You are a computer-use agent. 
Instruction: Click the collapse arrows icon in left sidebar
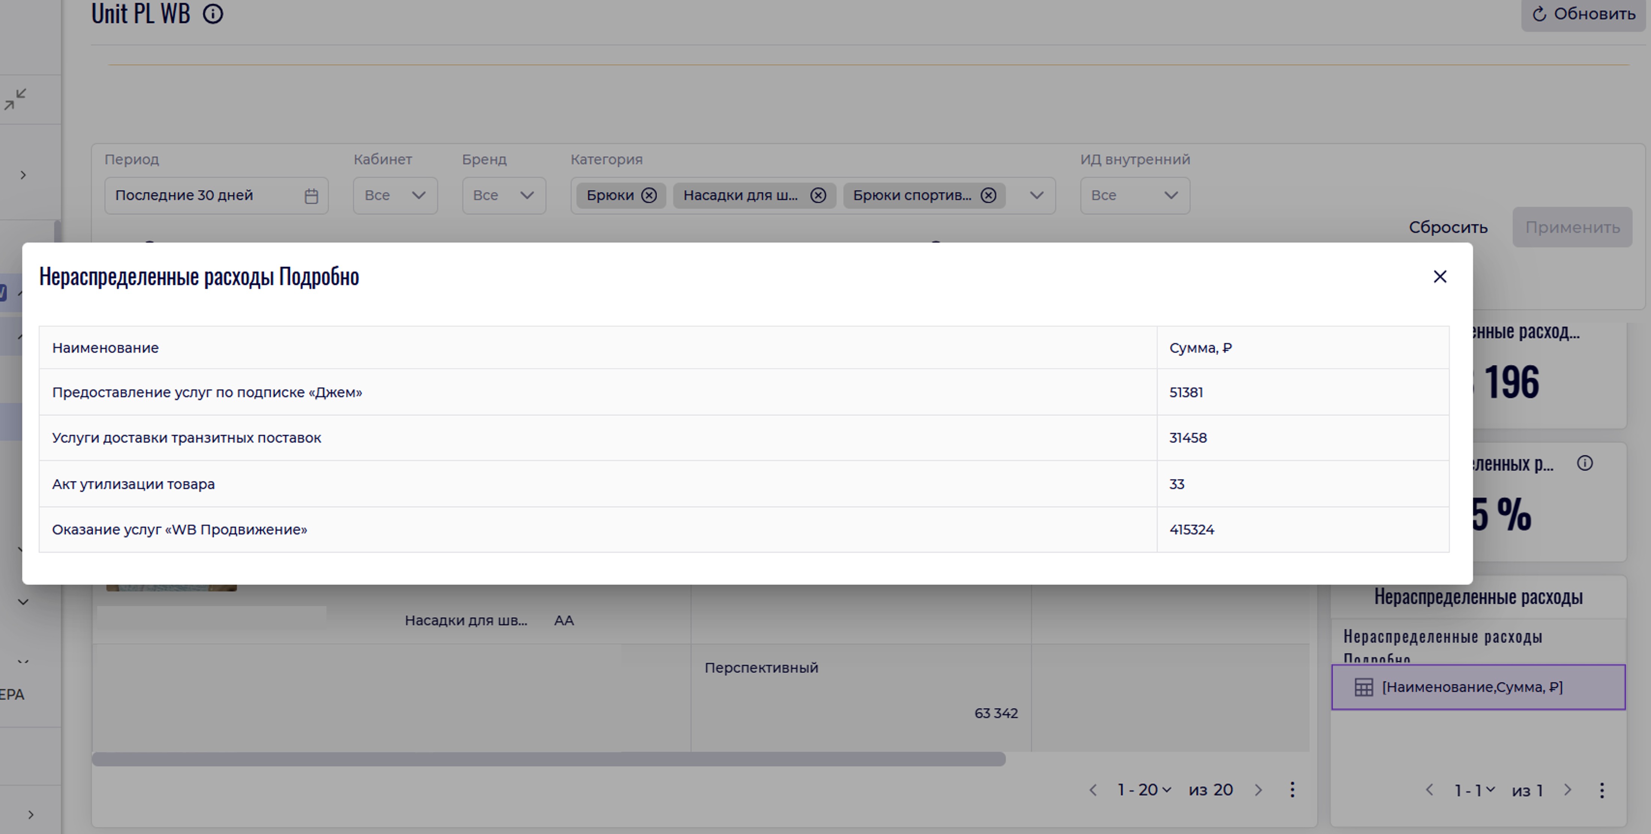(x=15, y=99)
